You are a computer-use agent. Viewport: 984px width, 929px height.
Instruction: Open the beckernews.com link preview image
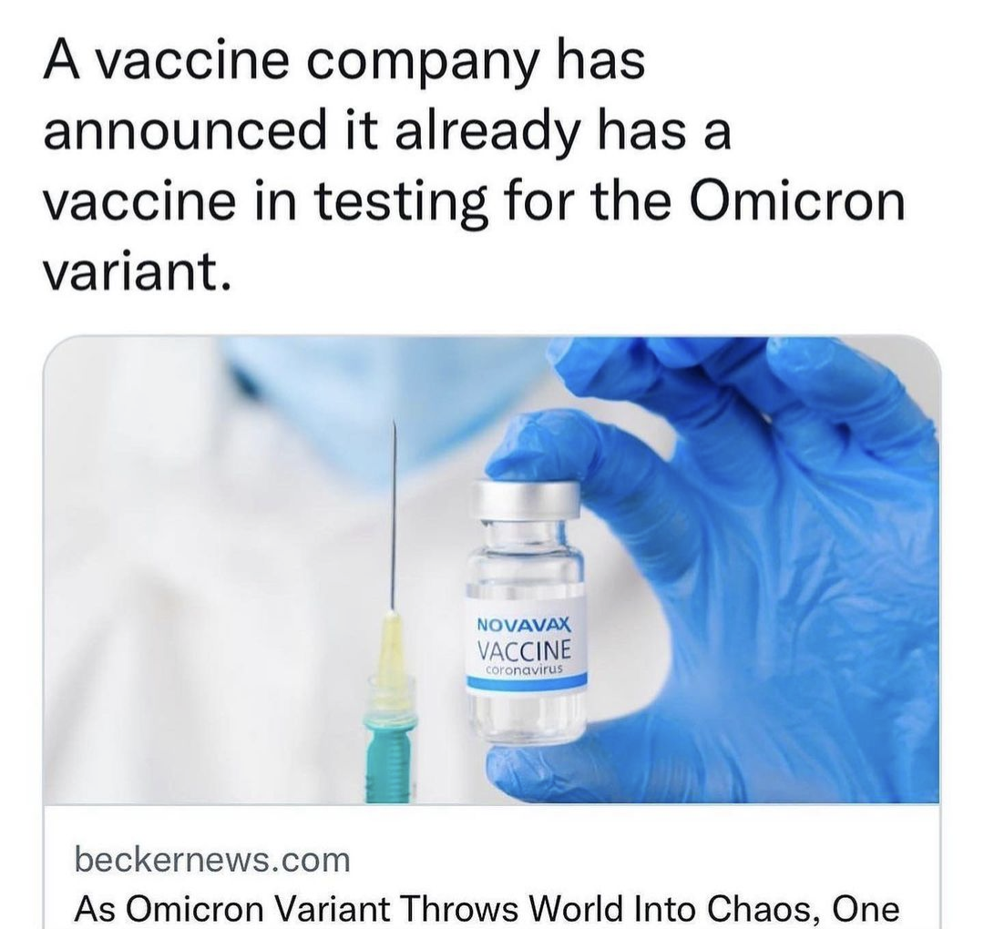tap(491, 569)
